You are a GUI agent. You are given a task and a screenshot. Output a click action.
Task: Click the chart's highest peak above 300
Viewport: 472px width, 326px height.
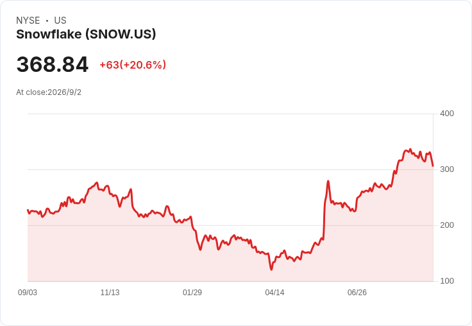[410, 149]
